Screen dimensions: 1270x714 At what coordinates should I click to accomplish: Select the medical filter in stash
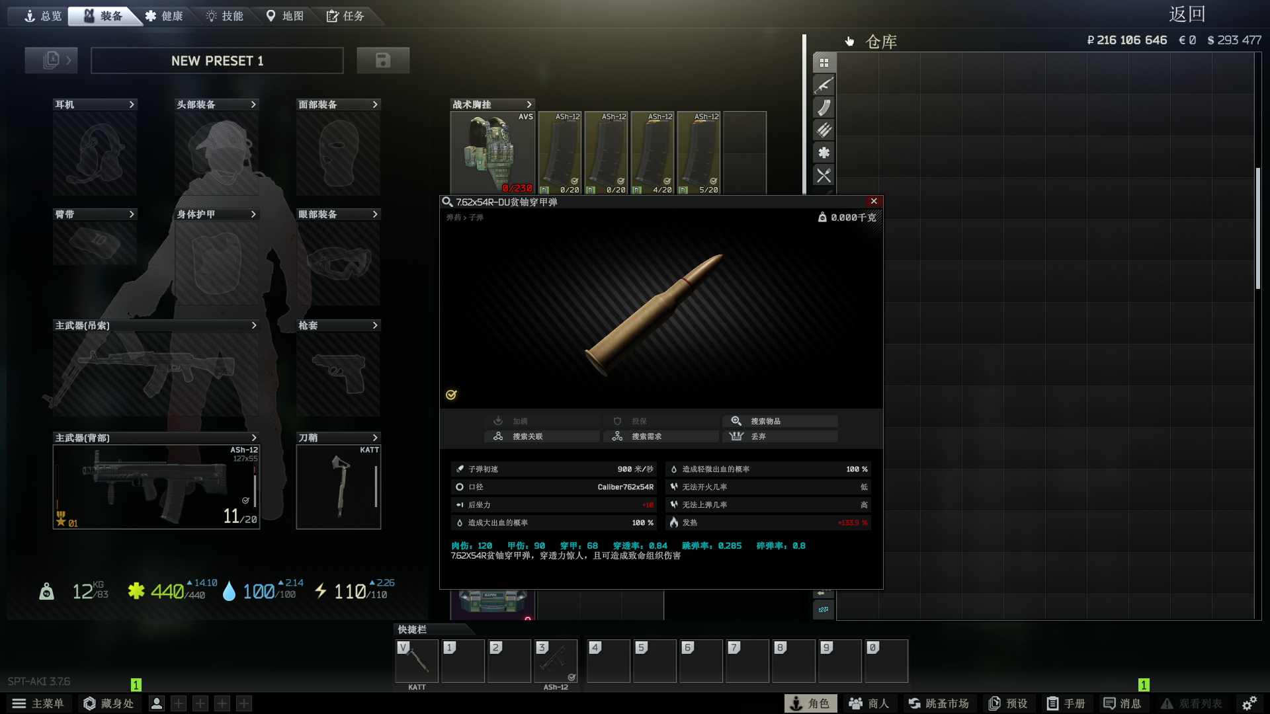point(824,153)
